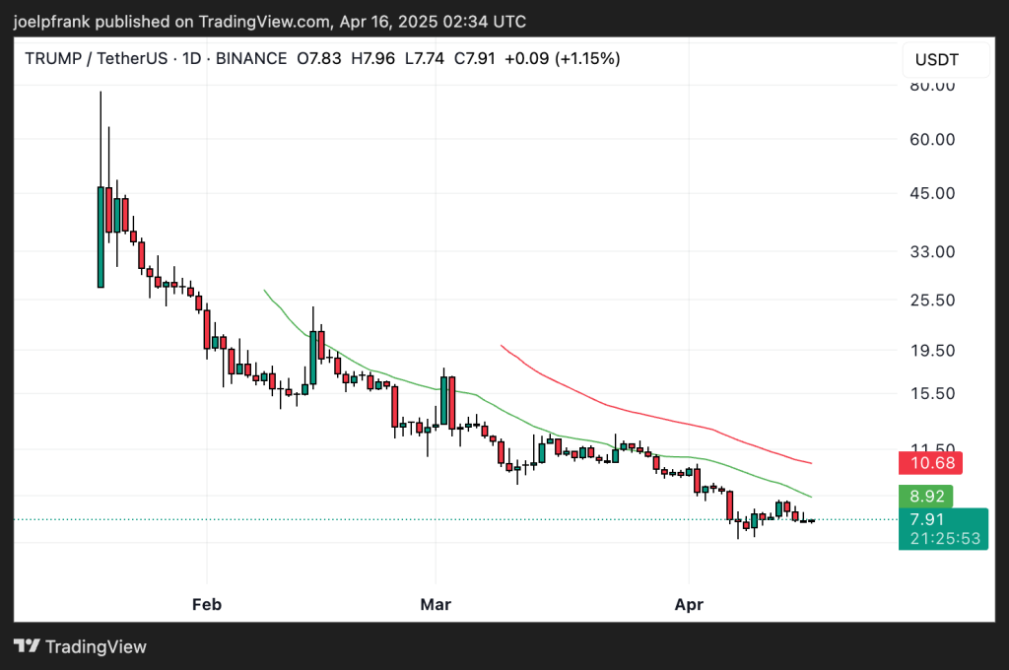Click the red 200-day moving average price label 10.68

point(929,463)
